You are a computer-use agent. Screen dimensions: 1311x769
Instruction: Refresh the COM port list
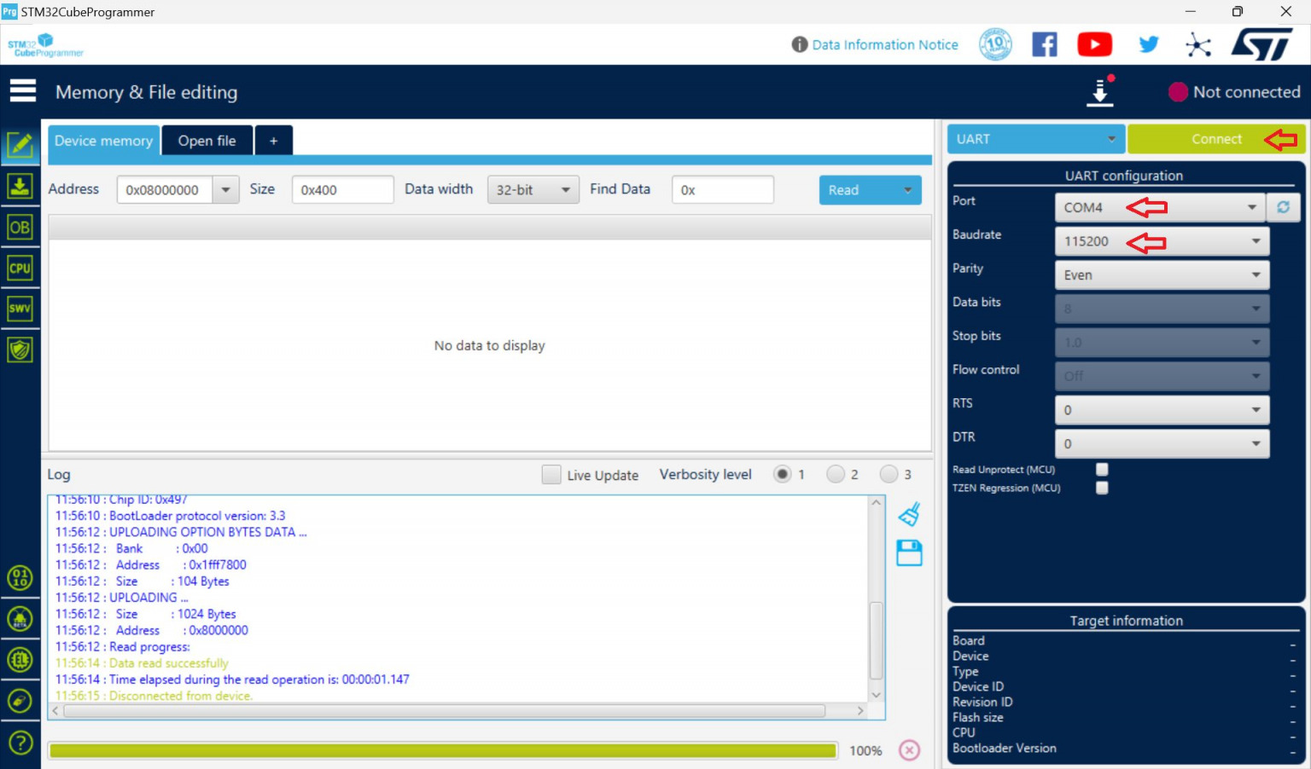(1283, 207)
